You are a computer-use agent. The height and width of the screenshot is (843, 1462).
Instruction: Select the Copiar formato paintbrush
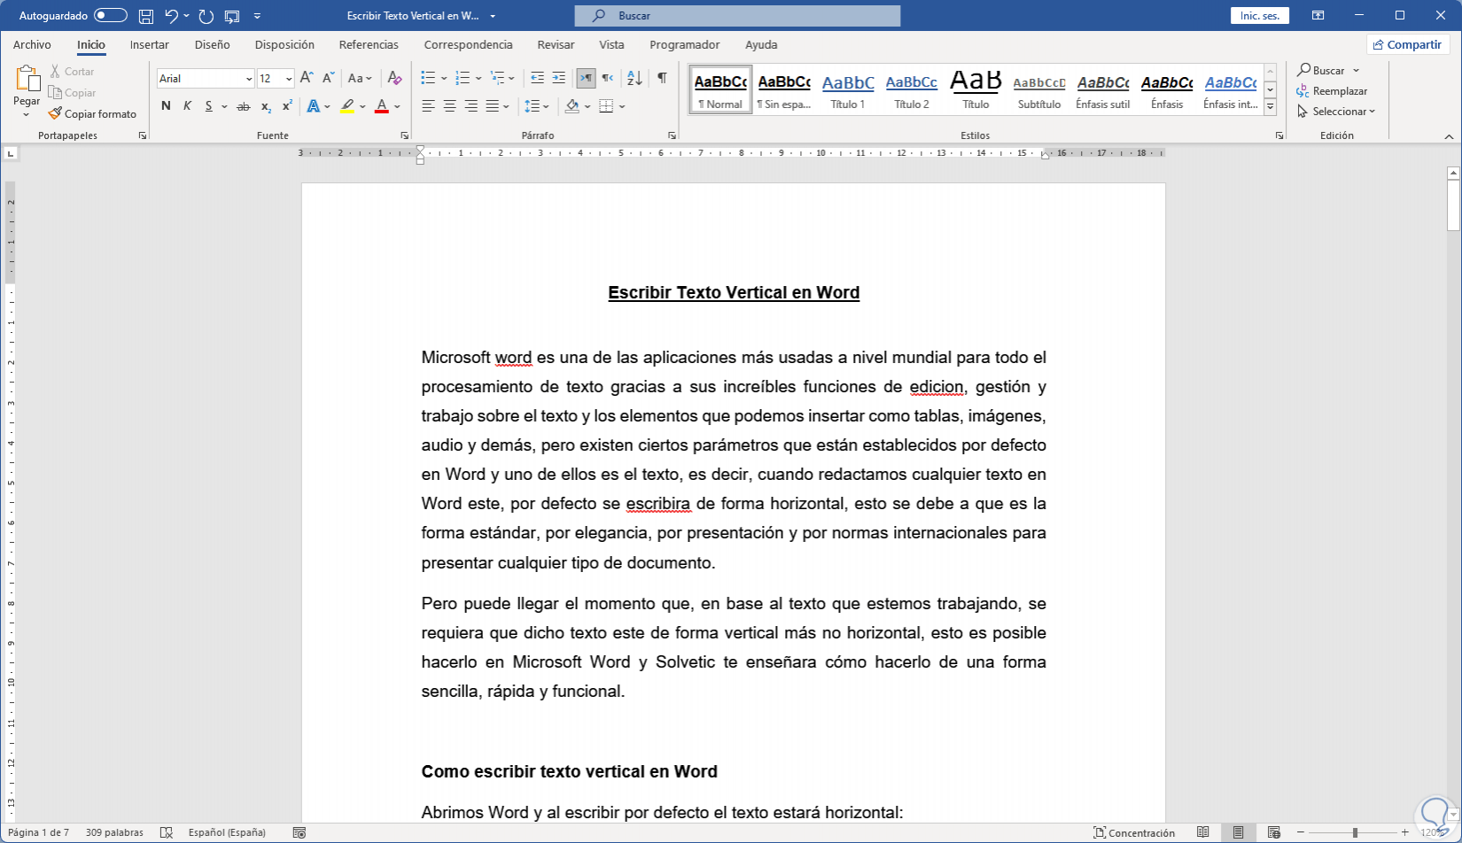point(92,114)
